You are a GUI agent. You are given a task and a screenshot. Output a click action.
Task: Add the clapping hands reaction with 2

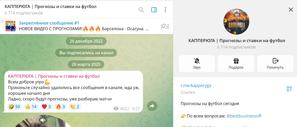pos(75,107)
